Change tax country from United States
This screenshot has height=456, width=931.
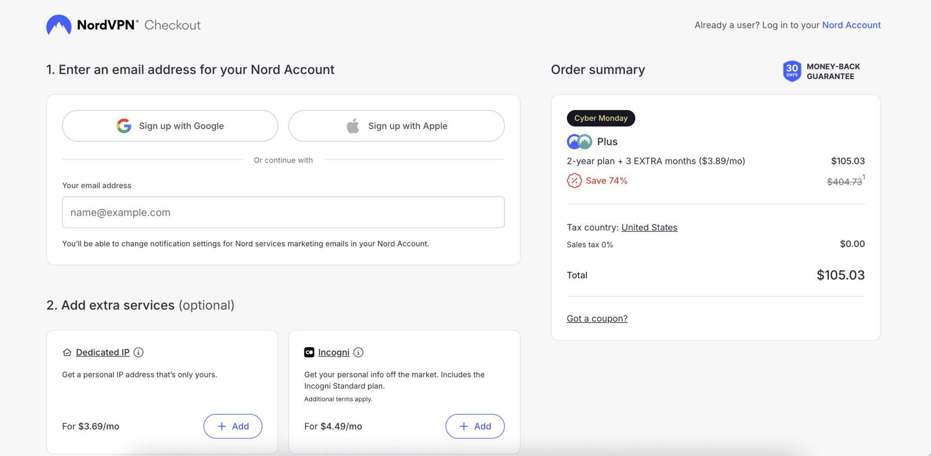click(x=649, y=227)
